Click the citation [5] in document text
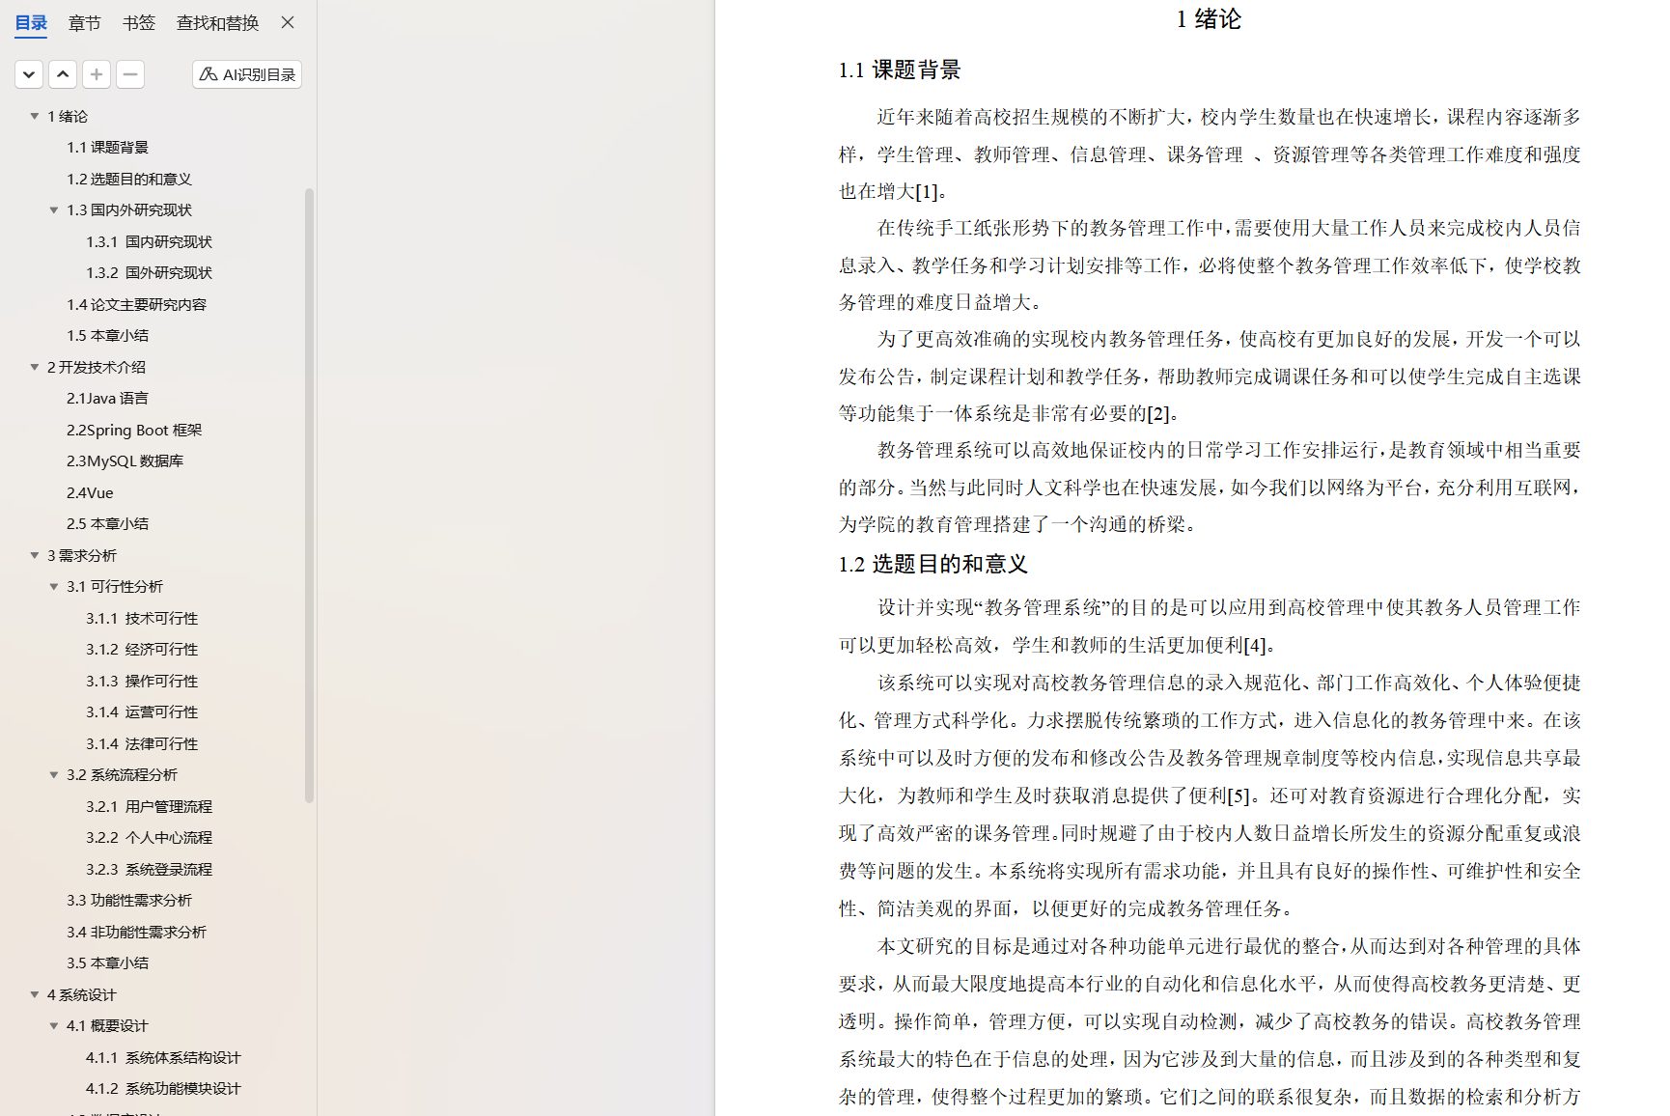Image resolution: width=1670 pixels, height=1116 pixels. (x=1238, y=795)
